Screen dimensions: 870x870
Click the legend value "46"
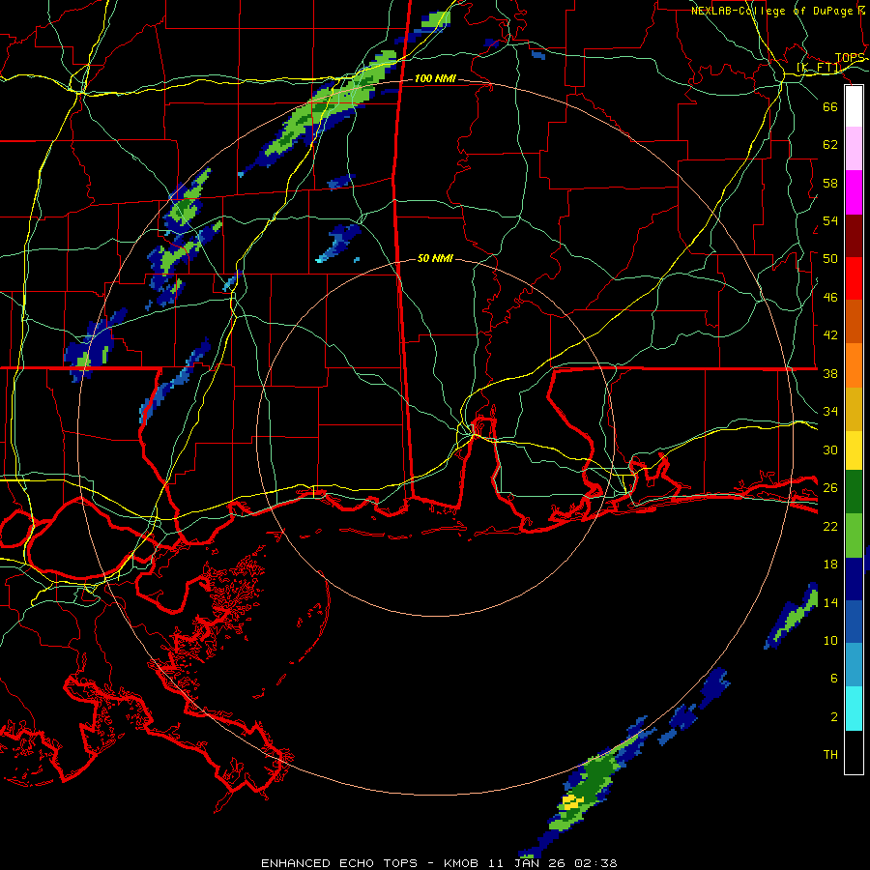click(x=830, y=298)
